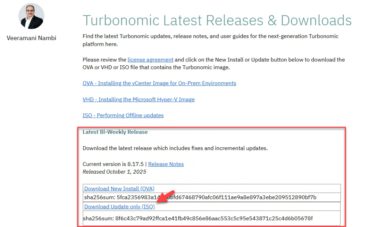Click the 'Find the latest Turbonomic updates' paragraph

(210, 40)
